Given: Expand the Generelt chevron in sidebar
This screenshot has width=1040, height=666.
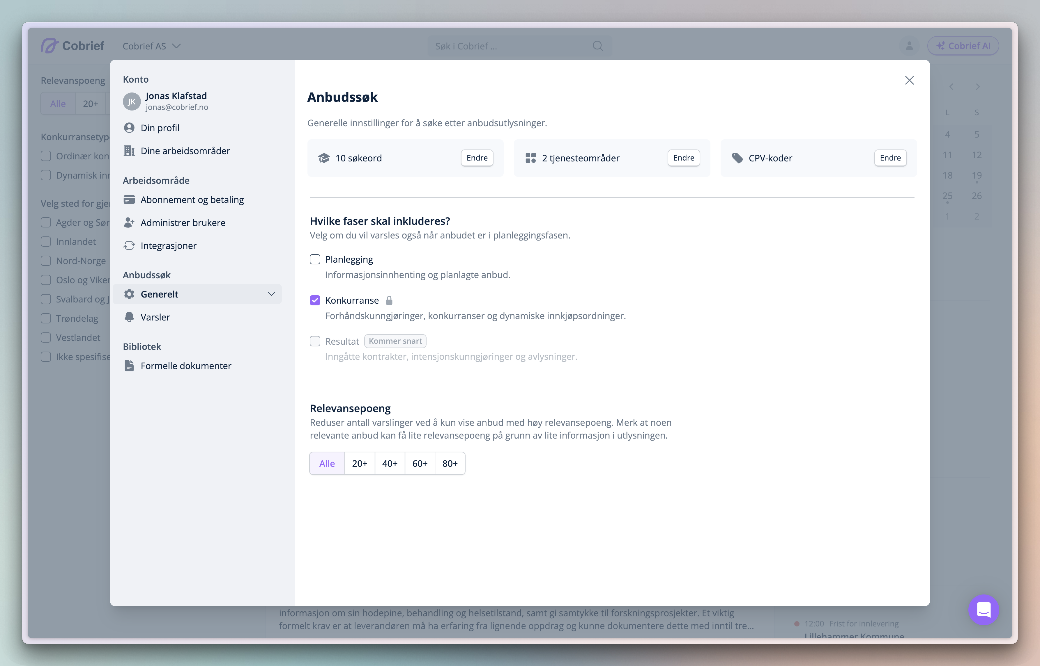Looking at the screenshot, I should point(271,294).
